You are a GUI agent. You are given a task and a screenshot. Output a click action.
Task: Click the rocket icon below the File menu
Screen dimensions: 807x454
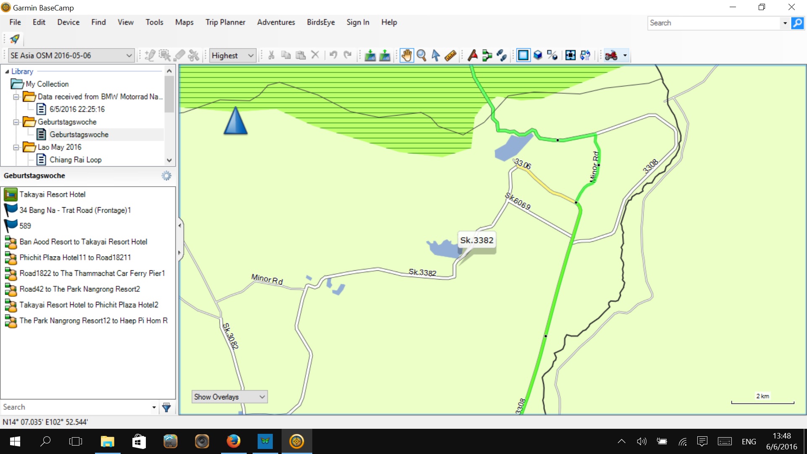coord(15,39)
